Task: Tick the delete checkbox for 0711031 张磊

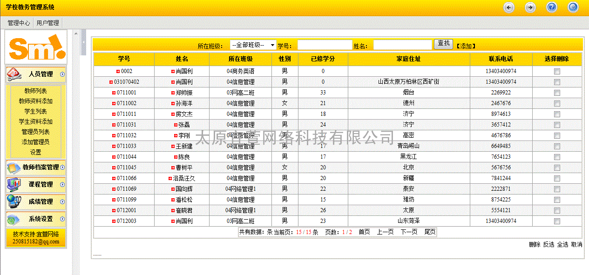Action: (x=557, y=125)
